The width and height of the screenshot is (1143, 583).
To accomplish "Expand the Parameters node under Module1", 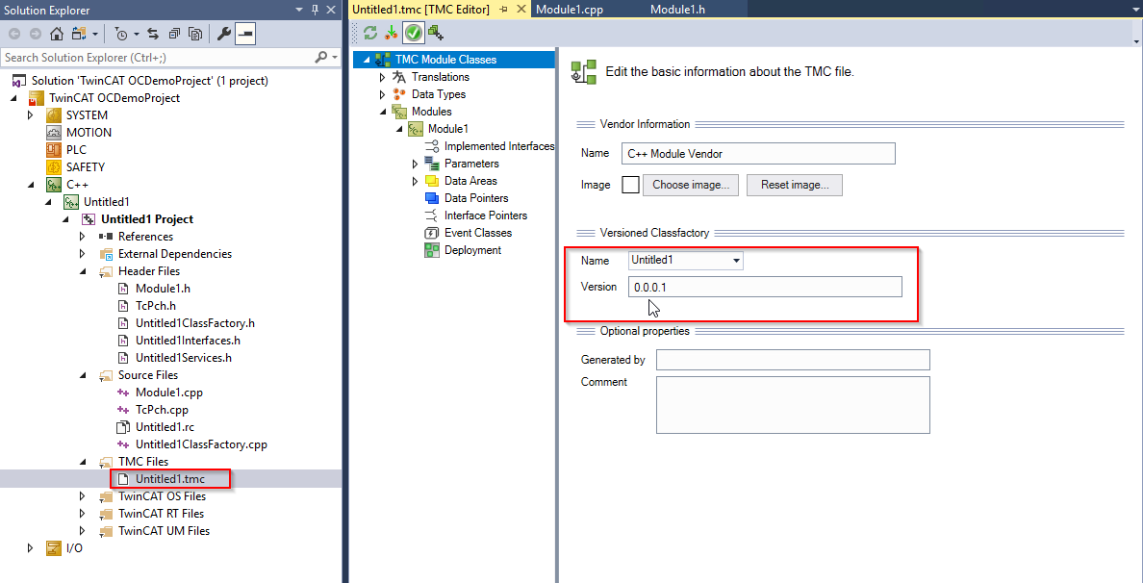I will (415, 164).
